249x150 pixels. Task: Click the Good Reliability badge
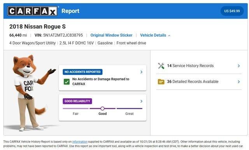pyautogui.click(x=77, y=101)
